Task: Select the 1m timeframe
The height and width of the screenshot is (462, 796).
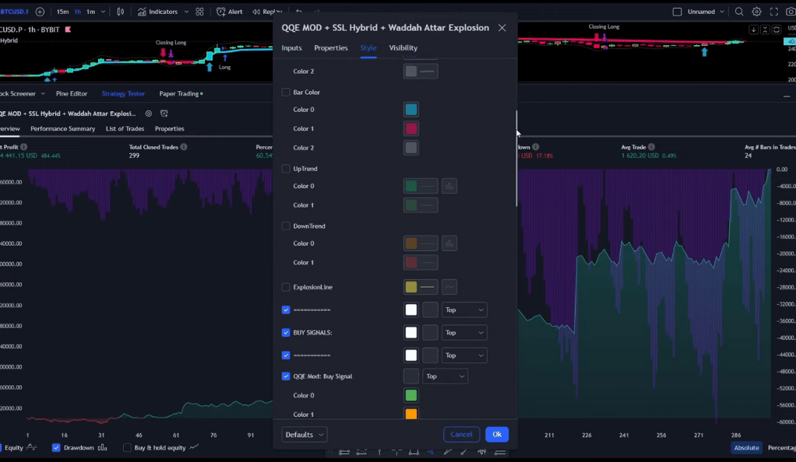Action: [90, 11]
